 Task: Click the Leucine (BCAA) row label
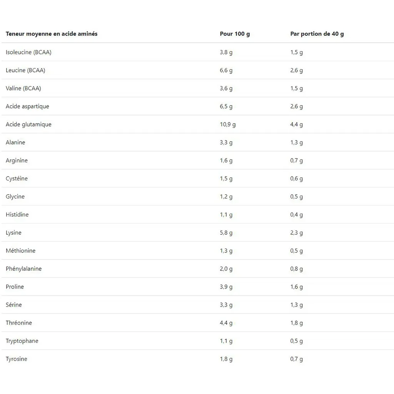pos(25,70)
